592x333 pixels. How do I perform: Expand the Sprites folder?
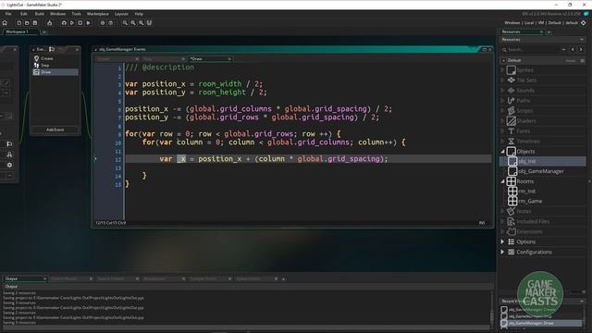[502, 70]
